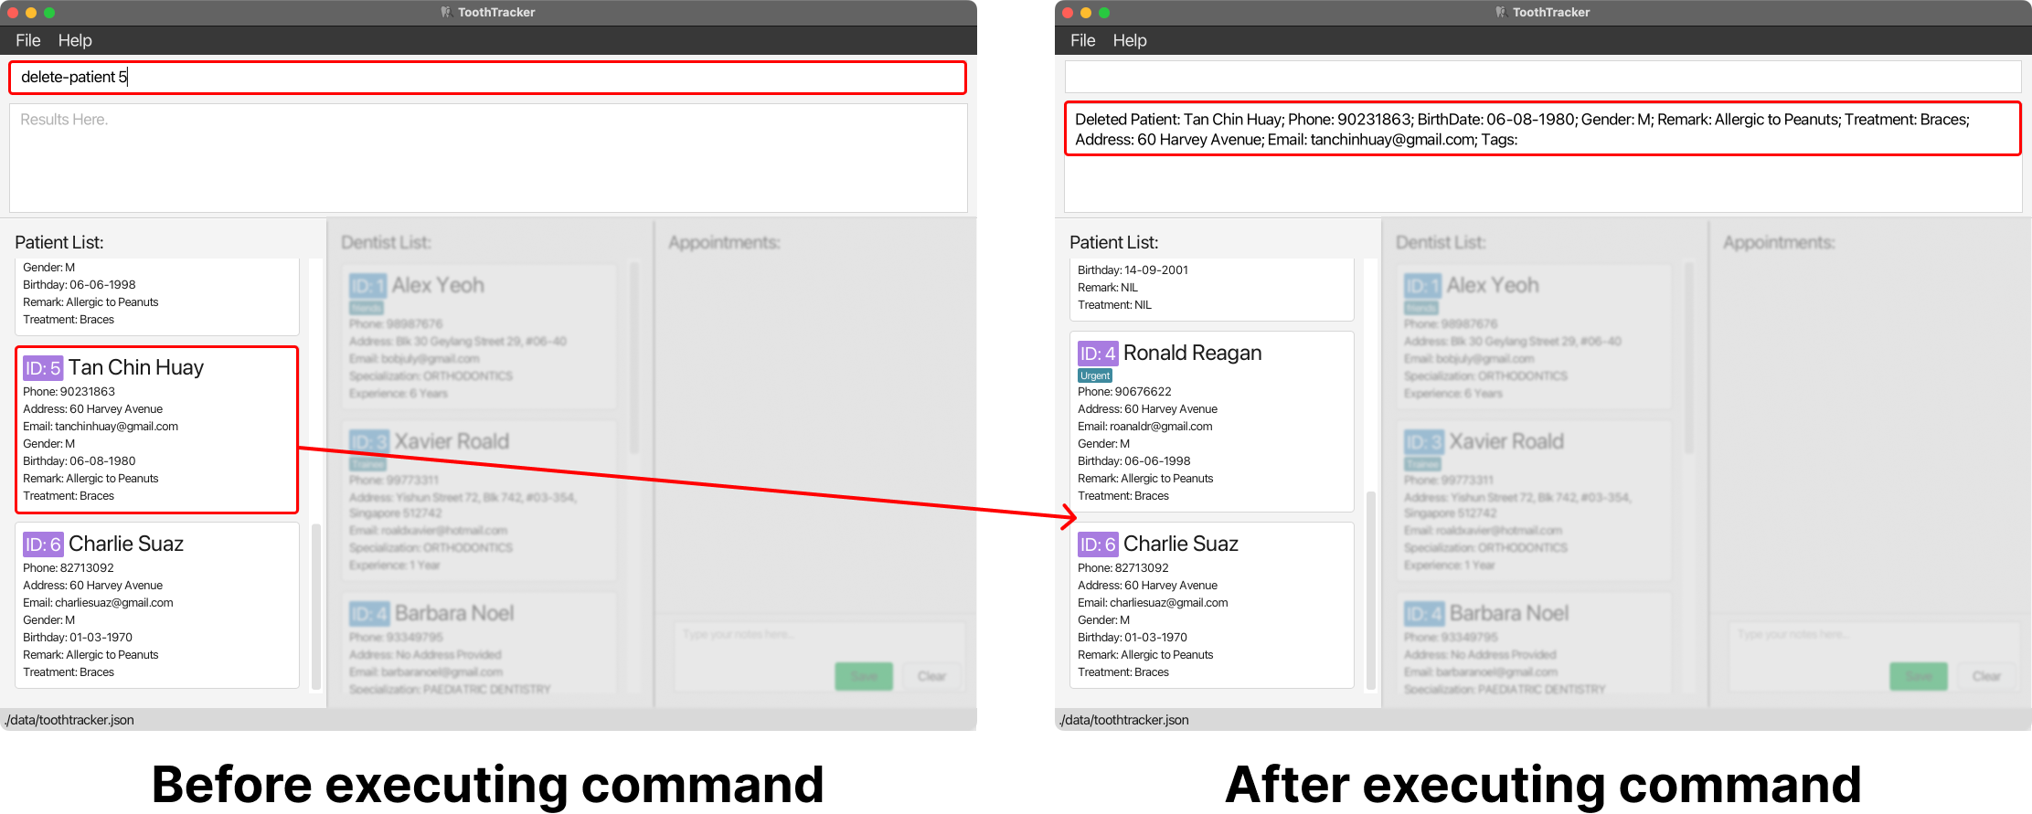This screenshot has height=814, width=2032.
Task: Select dentist 'Xavier Roald' card in right window
Action: (x=1535, y=501)
